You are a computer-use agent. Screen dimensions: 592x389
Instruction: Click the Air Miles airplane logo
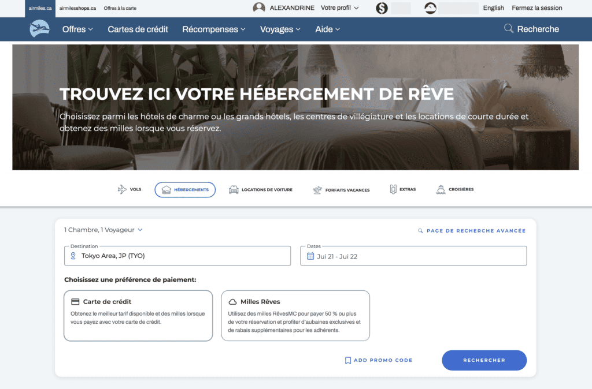tap(39, 28)
